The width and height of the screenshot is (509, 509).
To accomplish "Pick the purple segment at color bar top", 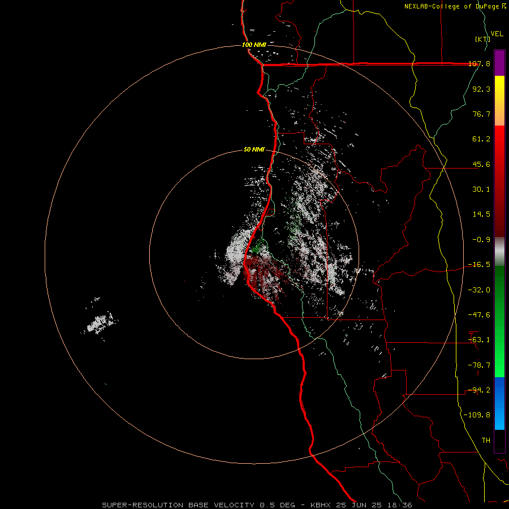I will [x=499, y=63].
